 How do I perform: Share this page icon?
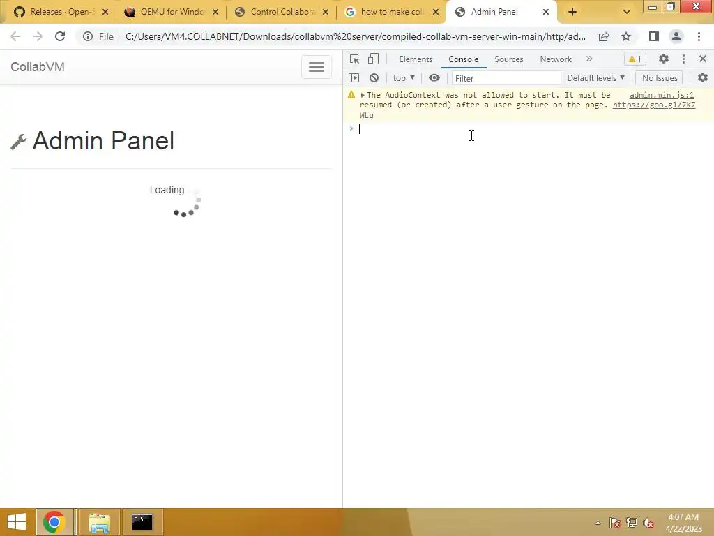coord(604,36)
